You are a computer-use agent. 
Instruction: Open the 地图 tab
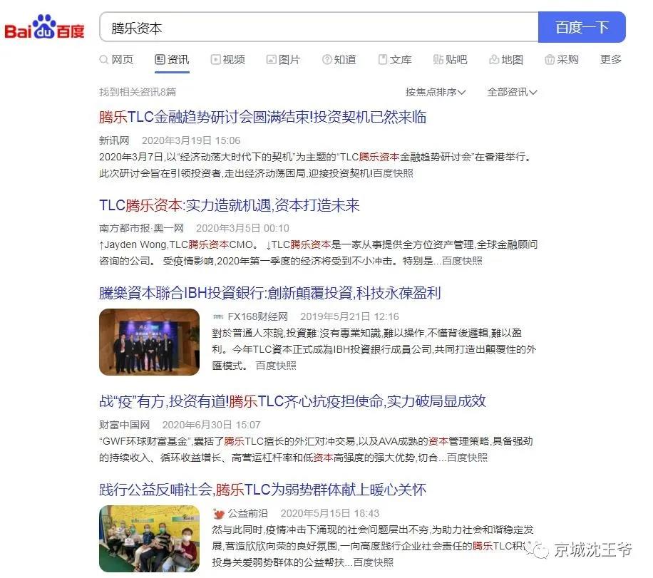point(506,60)
